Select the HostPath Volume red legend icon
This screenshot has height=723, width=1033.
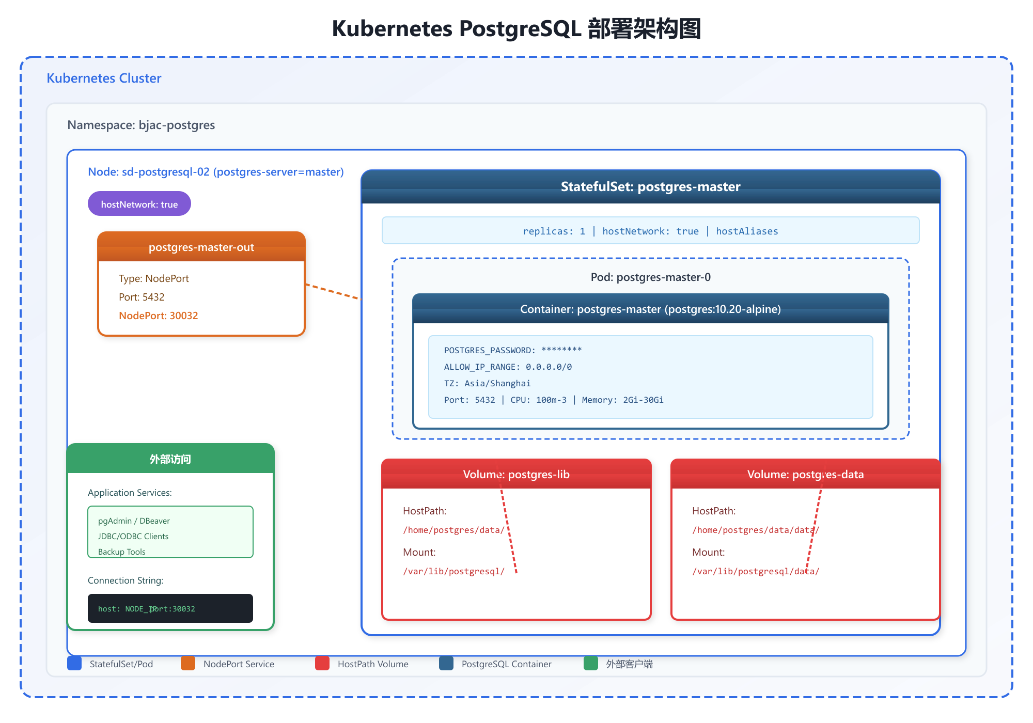click(322, 664)
